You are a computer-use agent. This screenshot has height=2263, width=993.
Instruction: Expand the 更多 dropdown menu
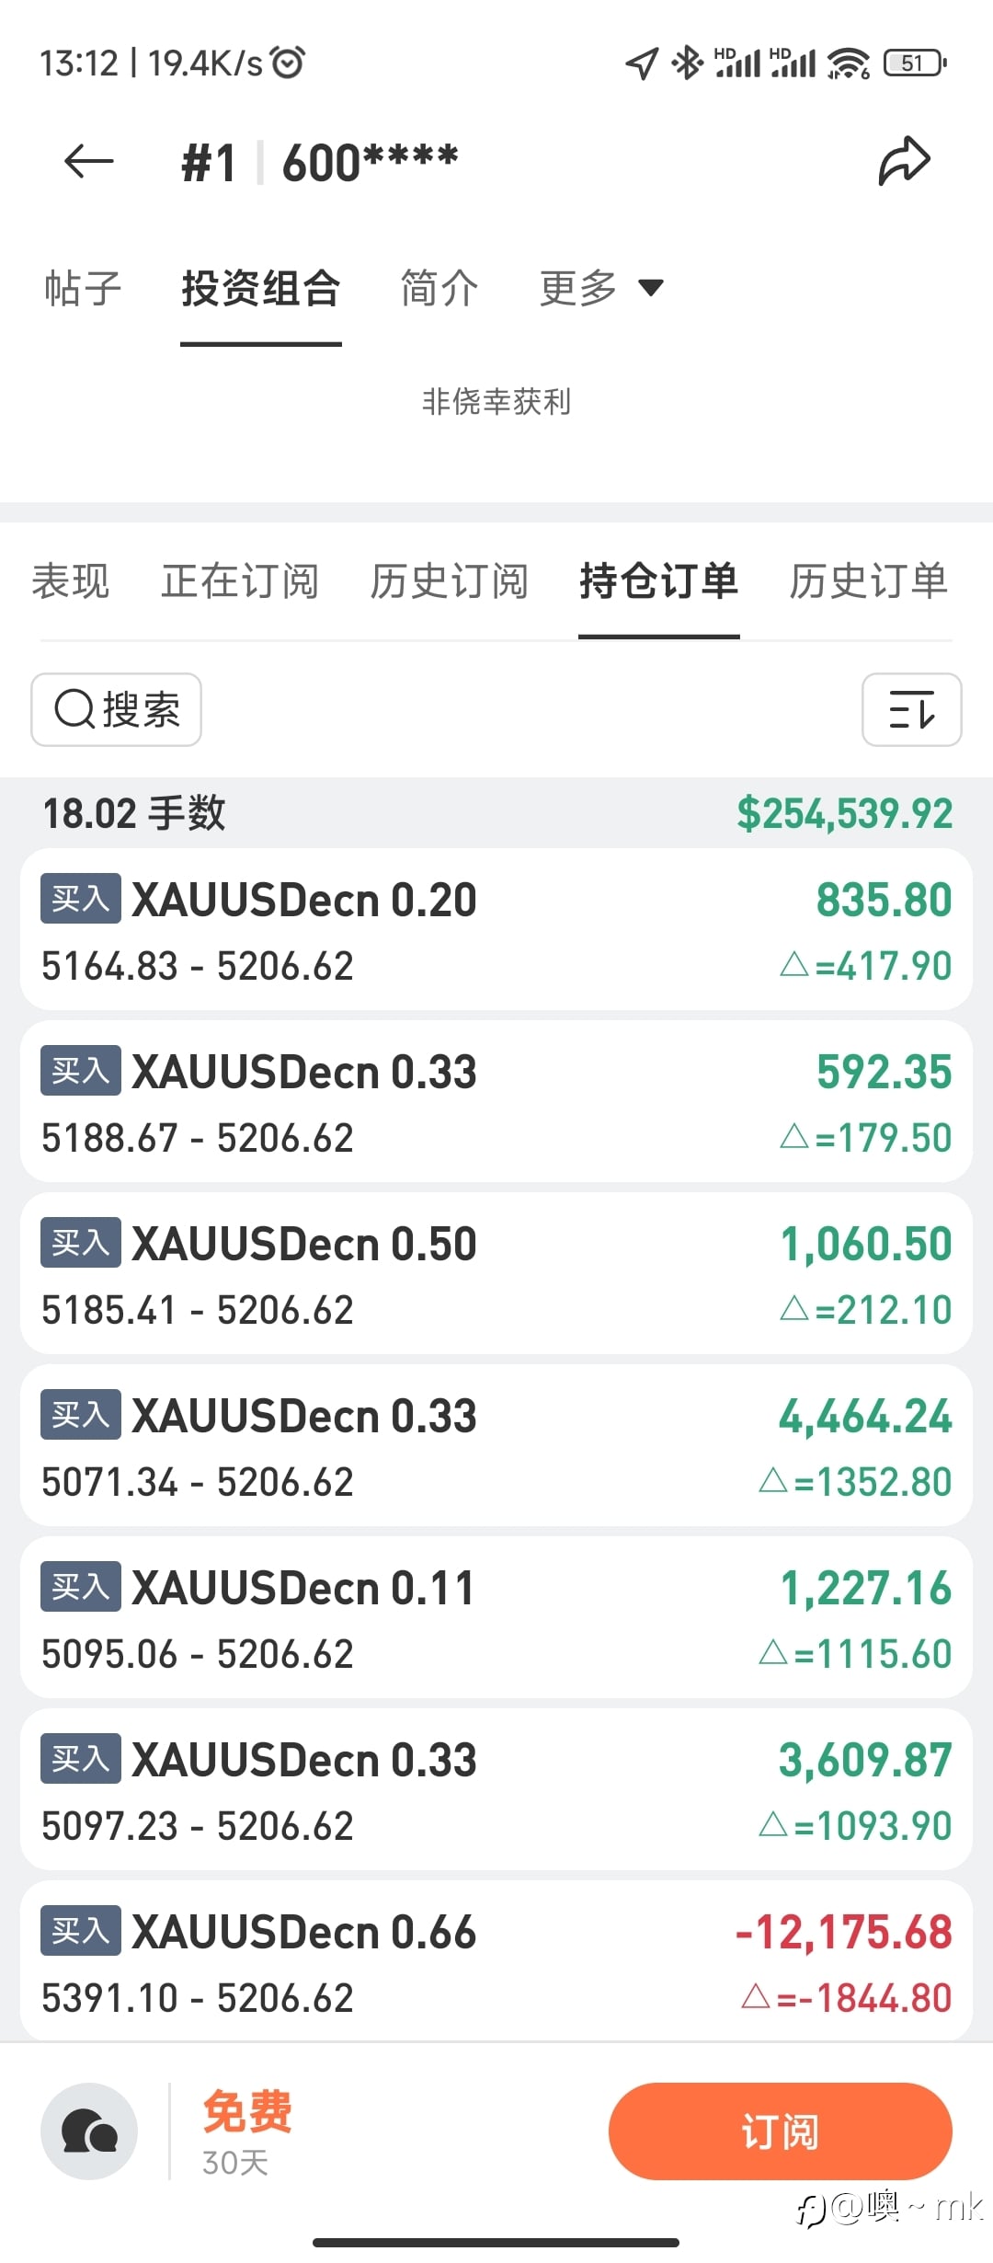(x=600, y=288)
